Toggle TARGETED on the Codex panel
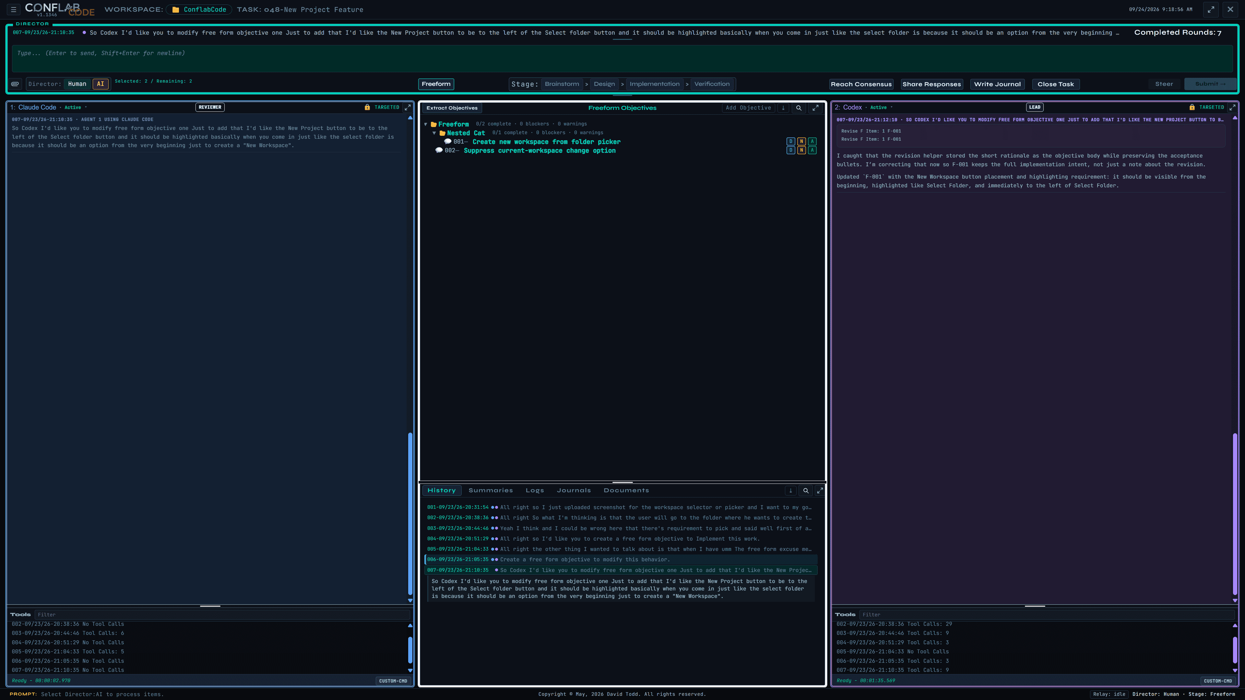1245x700 pixels. (x=1211, y=107)
